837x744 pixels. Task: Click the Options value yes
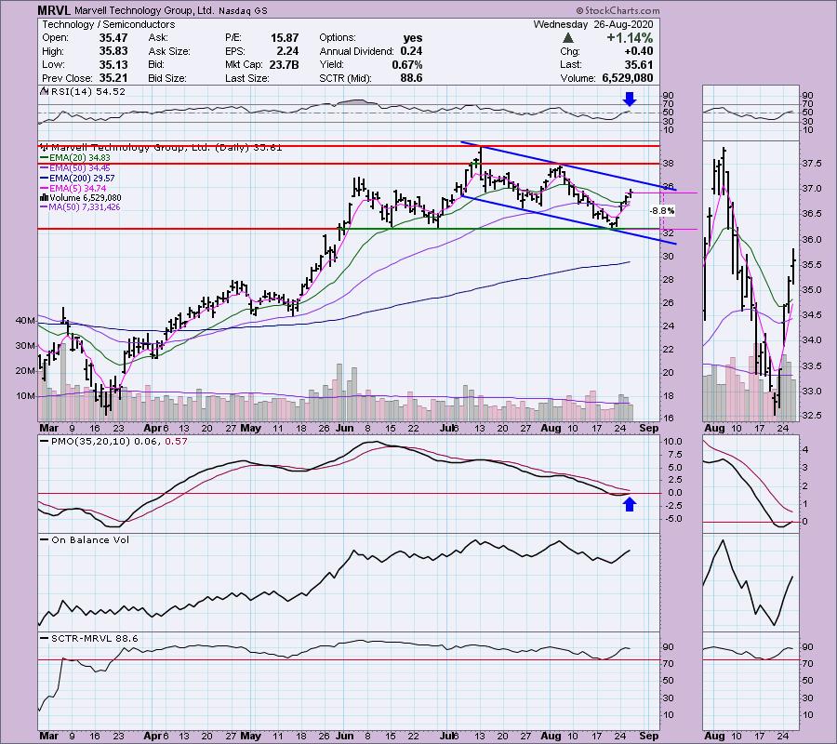pos(413,38)
